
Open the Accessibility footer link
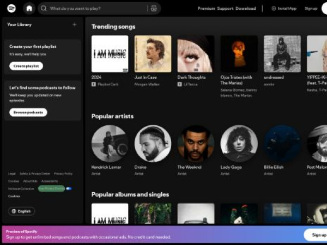coord(50,181)
